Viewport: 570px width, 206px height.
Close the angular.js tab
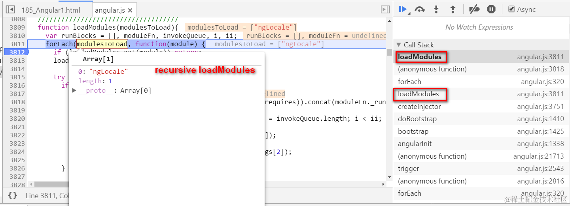point(131,10)
